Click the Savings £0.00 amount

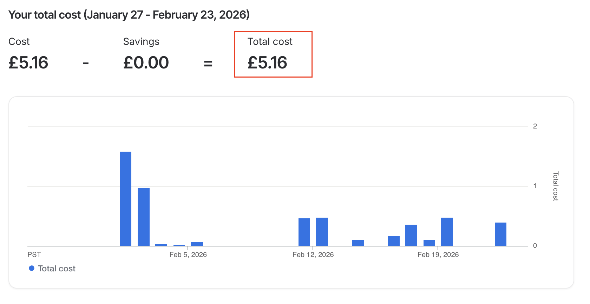(x=146, y=63)
